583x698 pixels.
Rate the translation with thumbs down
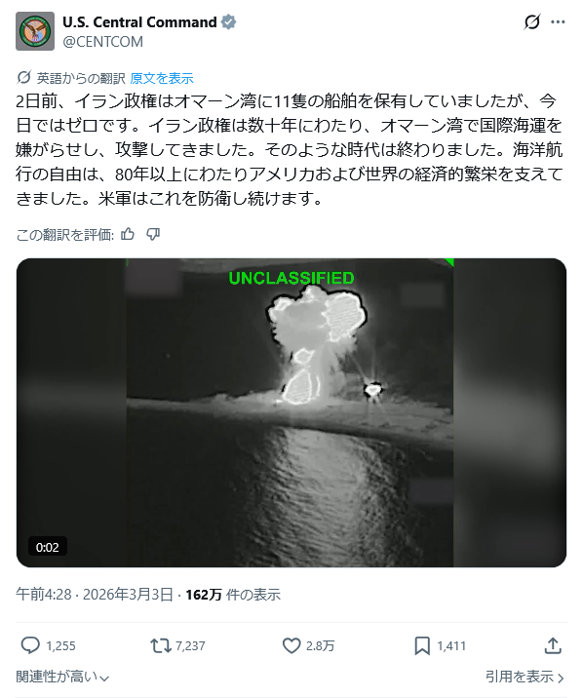(153, 234)
